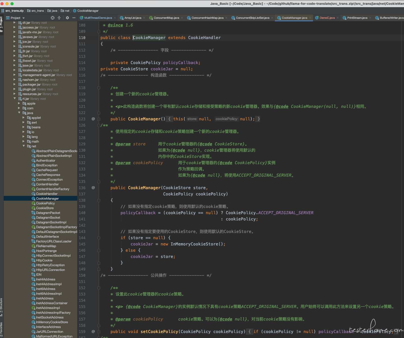
Task: Click InMemoryCookieStore on line 145
Action: coord(194,244)
